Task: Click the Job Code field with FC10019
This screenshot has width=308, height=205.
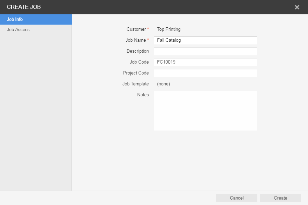Action: tap(205, 62)
